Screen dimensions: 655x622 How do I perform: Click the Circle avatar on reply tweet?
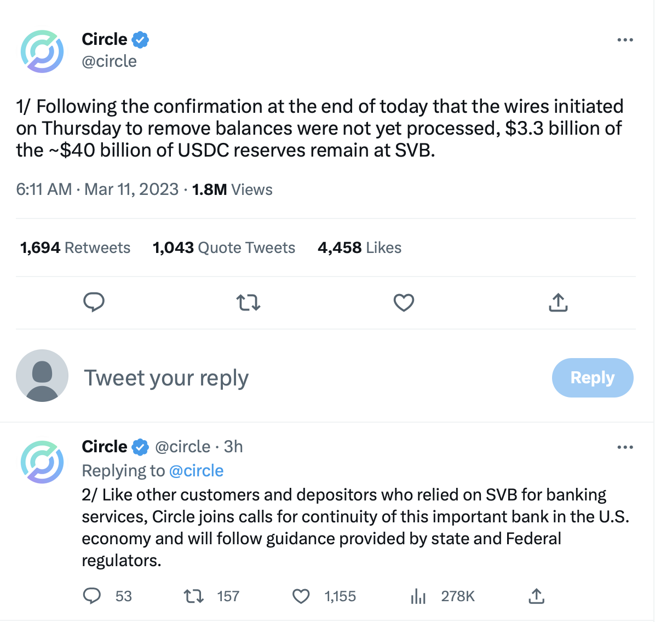click(x=42, y=462)
